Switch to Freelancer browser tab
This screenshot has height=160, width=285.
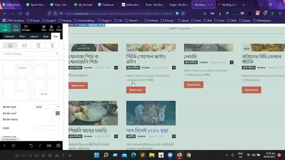106,5
